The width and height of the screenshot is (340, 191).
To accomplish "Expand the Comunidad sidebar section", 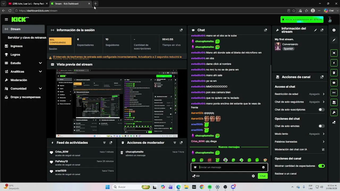I will (x=40, y=89).
